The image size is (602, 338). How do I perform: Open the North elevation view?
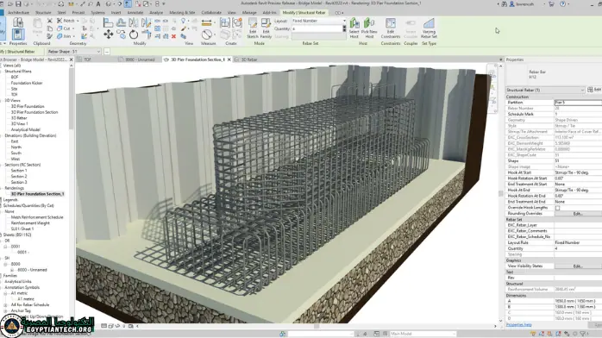[x=16, y=147]
